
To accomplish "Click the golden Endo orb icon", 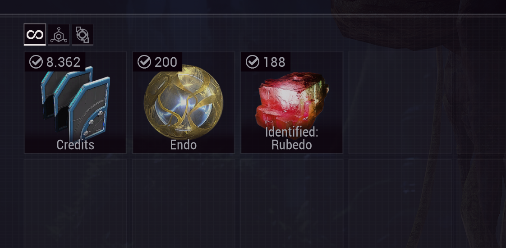I will tap(183, 102).
